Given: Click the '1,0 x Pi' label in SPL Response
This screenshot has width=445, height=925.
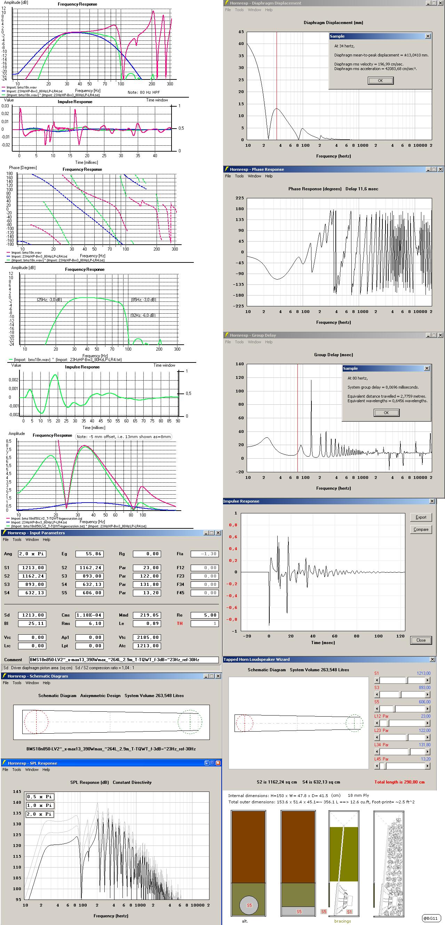Looking at the screenshot, I should point(40,805).
